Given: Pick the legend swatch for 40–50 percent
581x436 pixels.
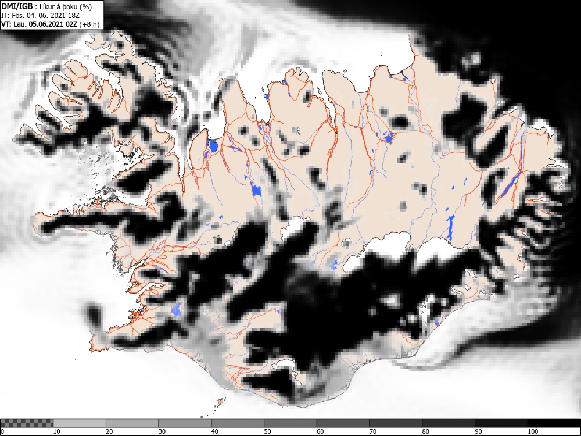Looking at the screenshot, I should (x=238, y=423).
